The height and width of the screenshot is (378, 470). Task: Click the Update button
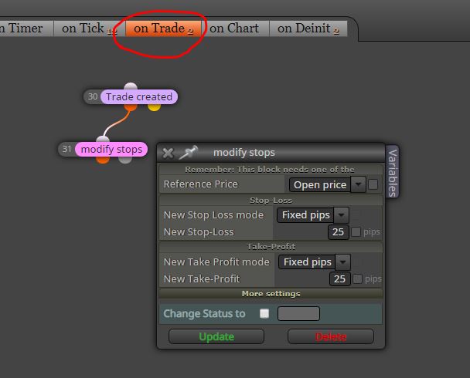click(x=216, y=337)
